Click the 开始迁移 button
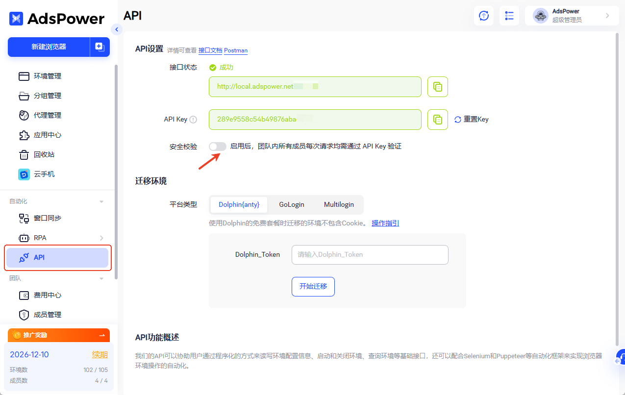The image size is (625, 395). [x=313, y=287]
